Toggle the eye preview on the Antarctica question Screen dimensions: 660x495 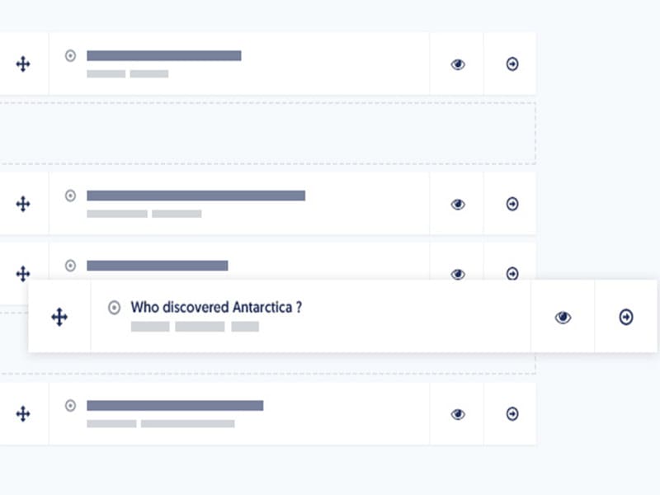pos(563,316)
